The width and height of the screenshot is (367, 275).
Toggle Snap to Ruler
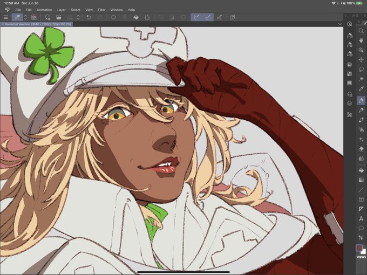point(197,17)
